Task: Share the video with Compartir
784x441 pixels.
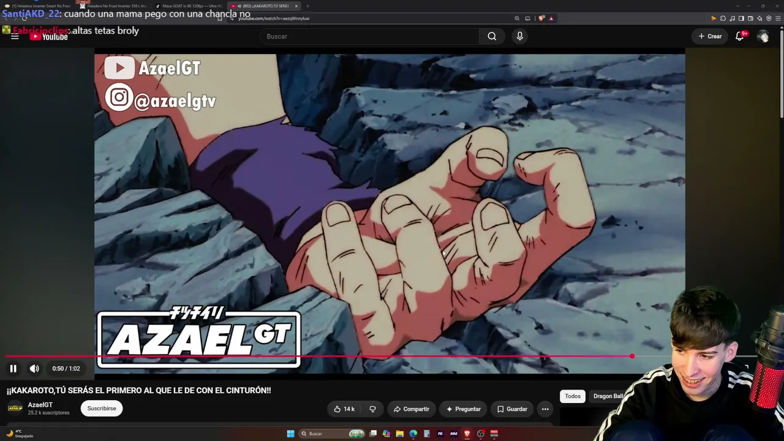Action: coord(412,409)
